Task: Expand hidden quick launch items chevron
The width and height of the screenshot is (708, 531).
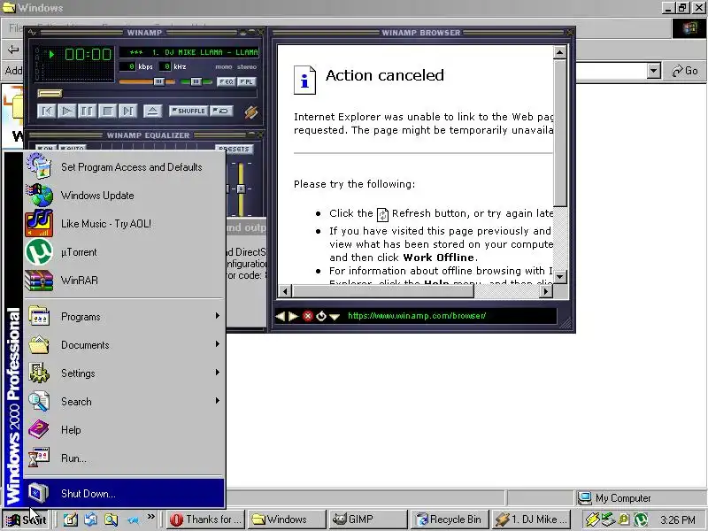Action: (150, 517)
